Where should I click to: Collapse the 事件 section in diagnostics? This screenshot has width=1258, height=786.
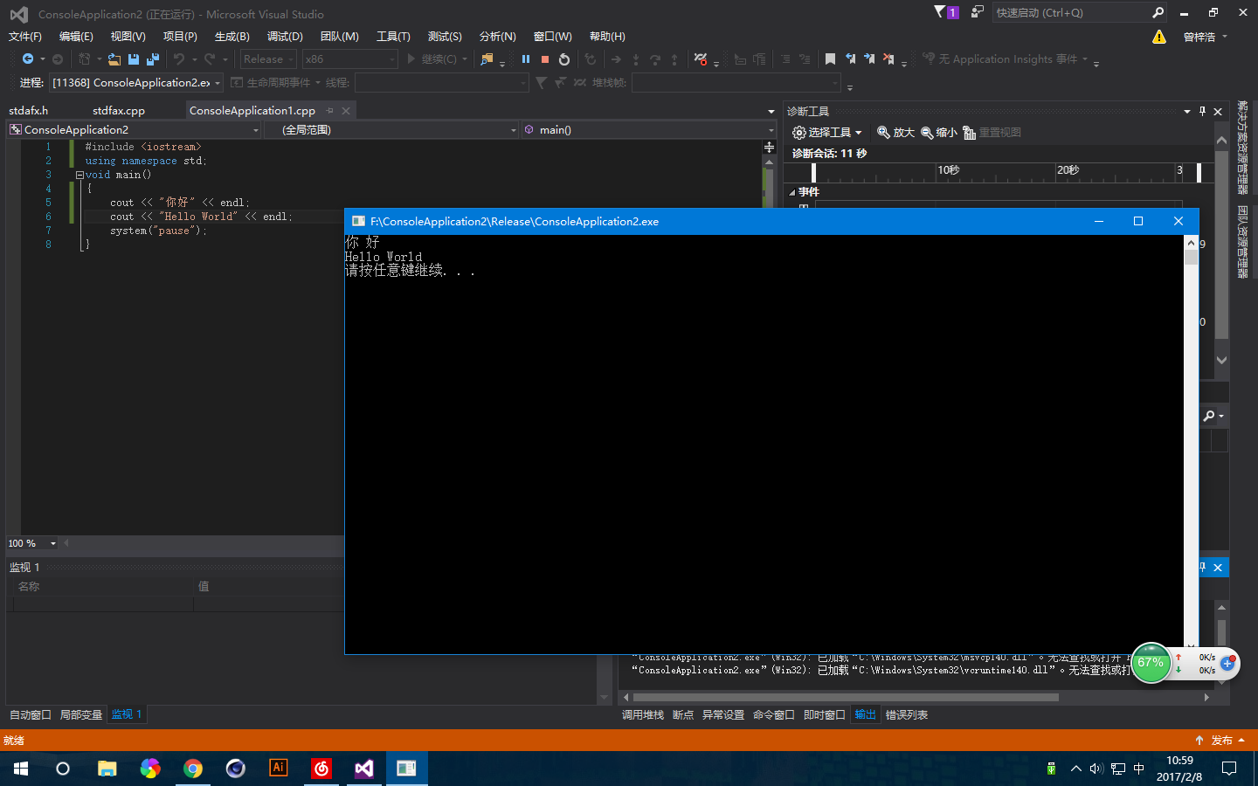(792, 192)
